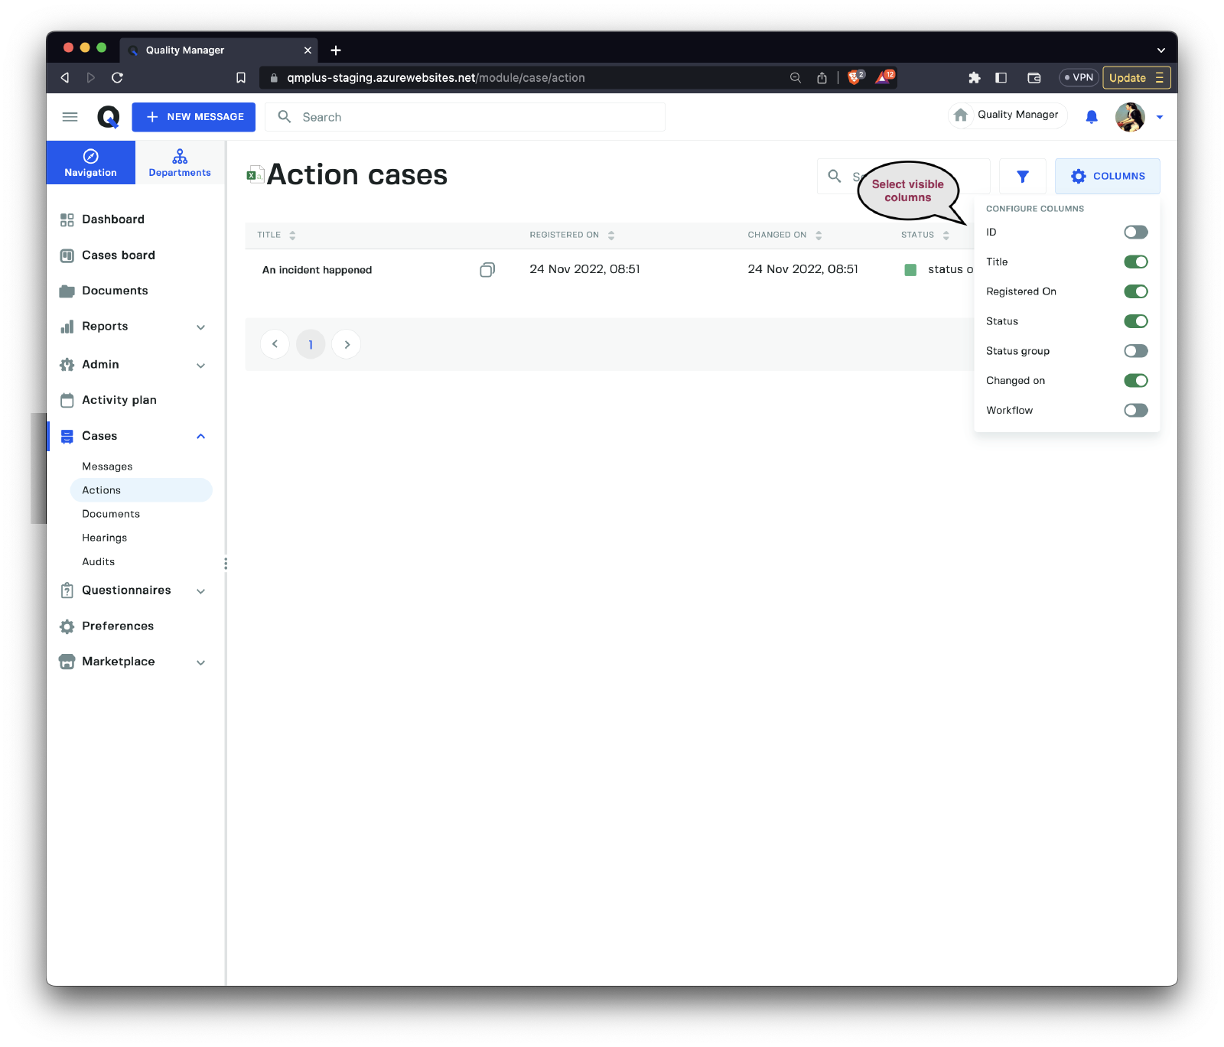The height and width of the screenshot is (1047, 1224).
Task: Open user profile dropdown arrow
Action: 1160,118
